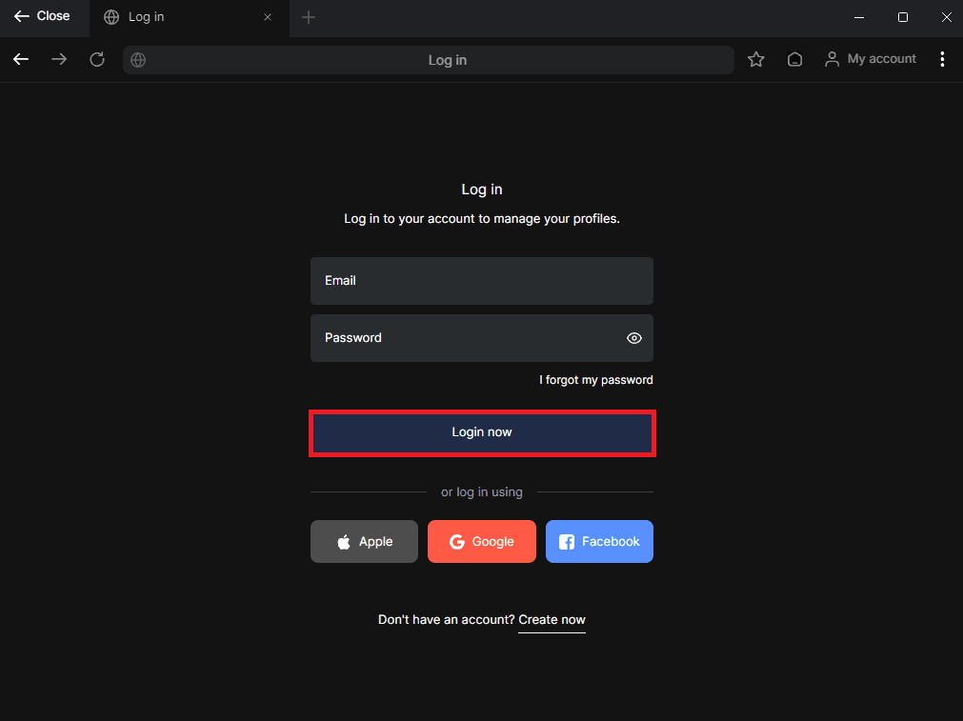
Task: Go forward using the forward arrow icon
Action: pyautogui.click(x=58, y=59)
